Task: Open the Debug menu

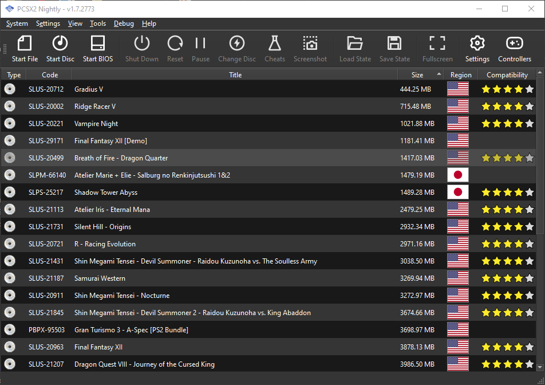Action: tap(124, 23)
